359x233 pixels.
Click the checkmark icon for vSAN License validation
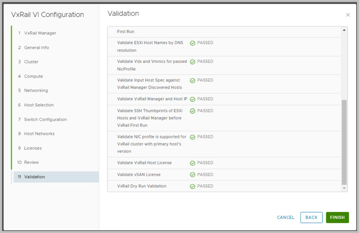pos(193,175)
